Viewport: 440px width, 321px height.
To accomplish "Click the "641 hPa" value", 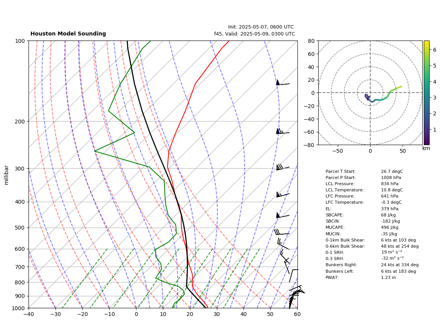I will pyautogui.click(x=390, y=196).
